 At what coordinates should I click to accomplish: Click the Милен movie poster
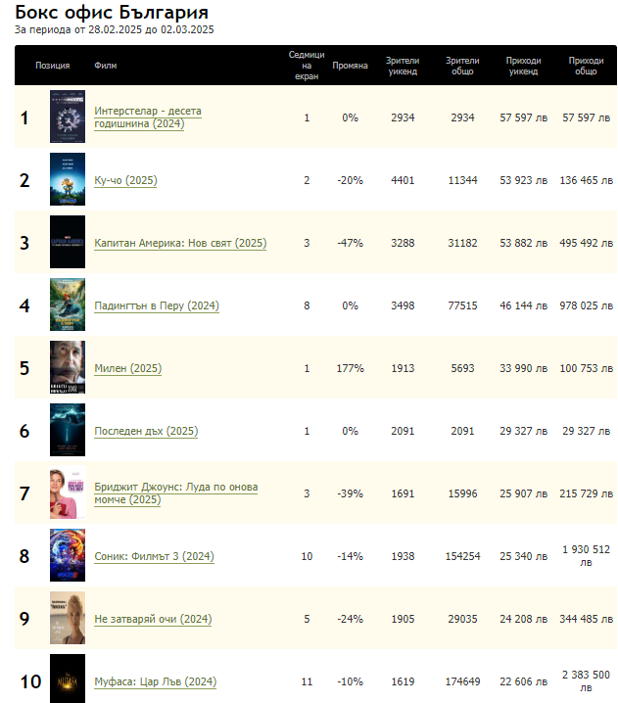click(x=68, y=368)
